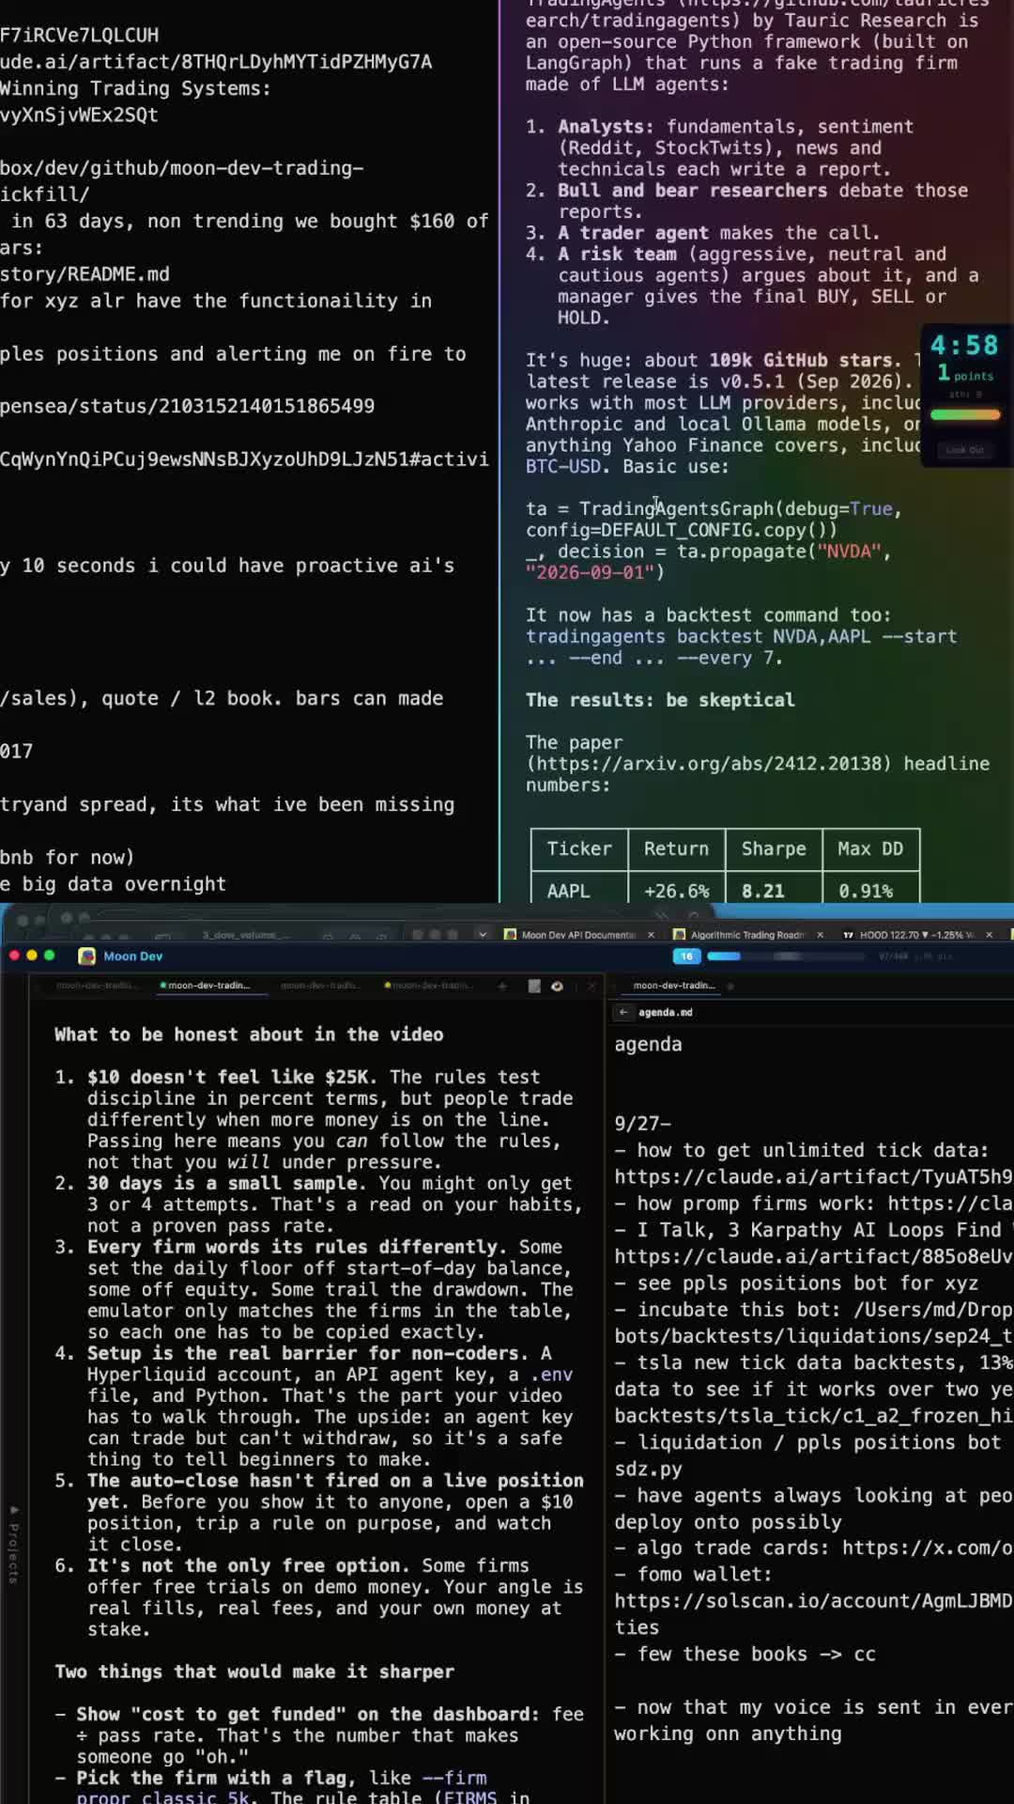
Task: Click the agenda.md file name
Action: pyautogui.click(x=666, y=1012)
